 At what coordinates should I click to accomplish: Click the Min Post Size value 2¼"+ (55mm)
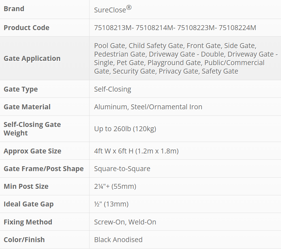click(x=115, y=187)
